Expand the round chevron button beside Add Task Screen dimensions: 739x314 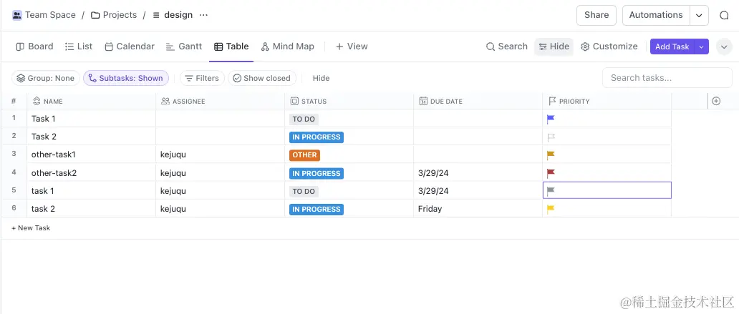coord(724,46)
